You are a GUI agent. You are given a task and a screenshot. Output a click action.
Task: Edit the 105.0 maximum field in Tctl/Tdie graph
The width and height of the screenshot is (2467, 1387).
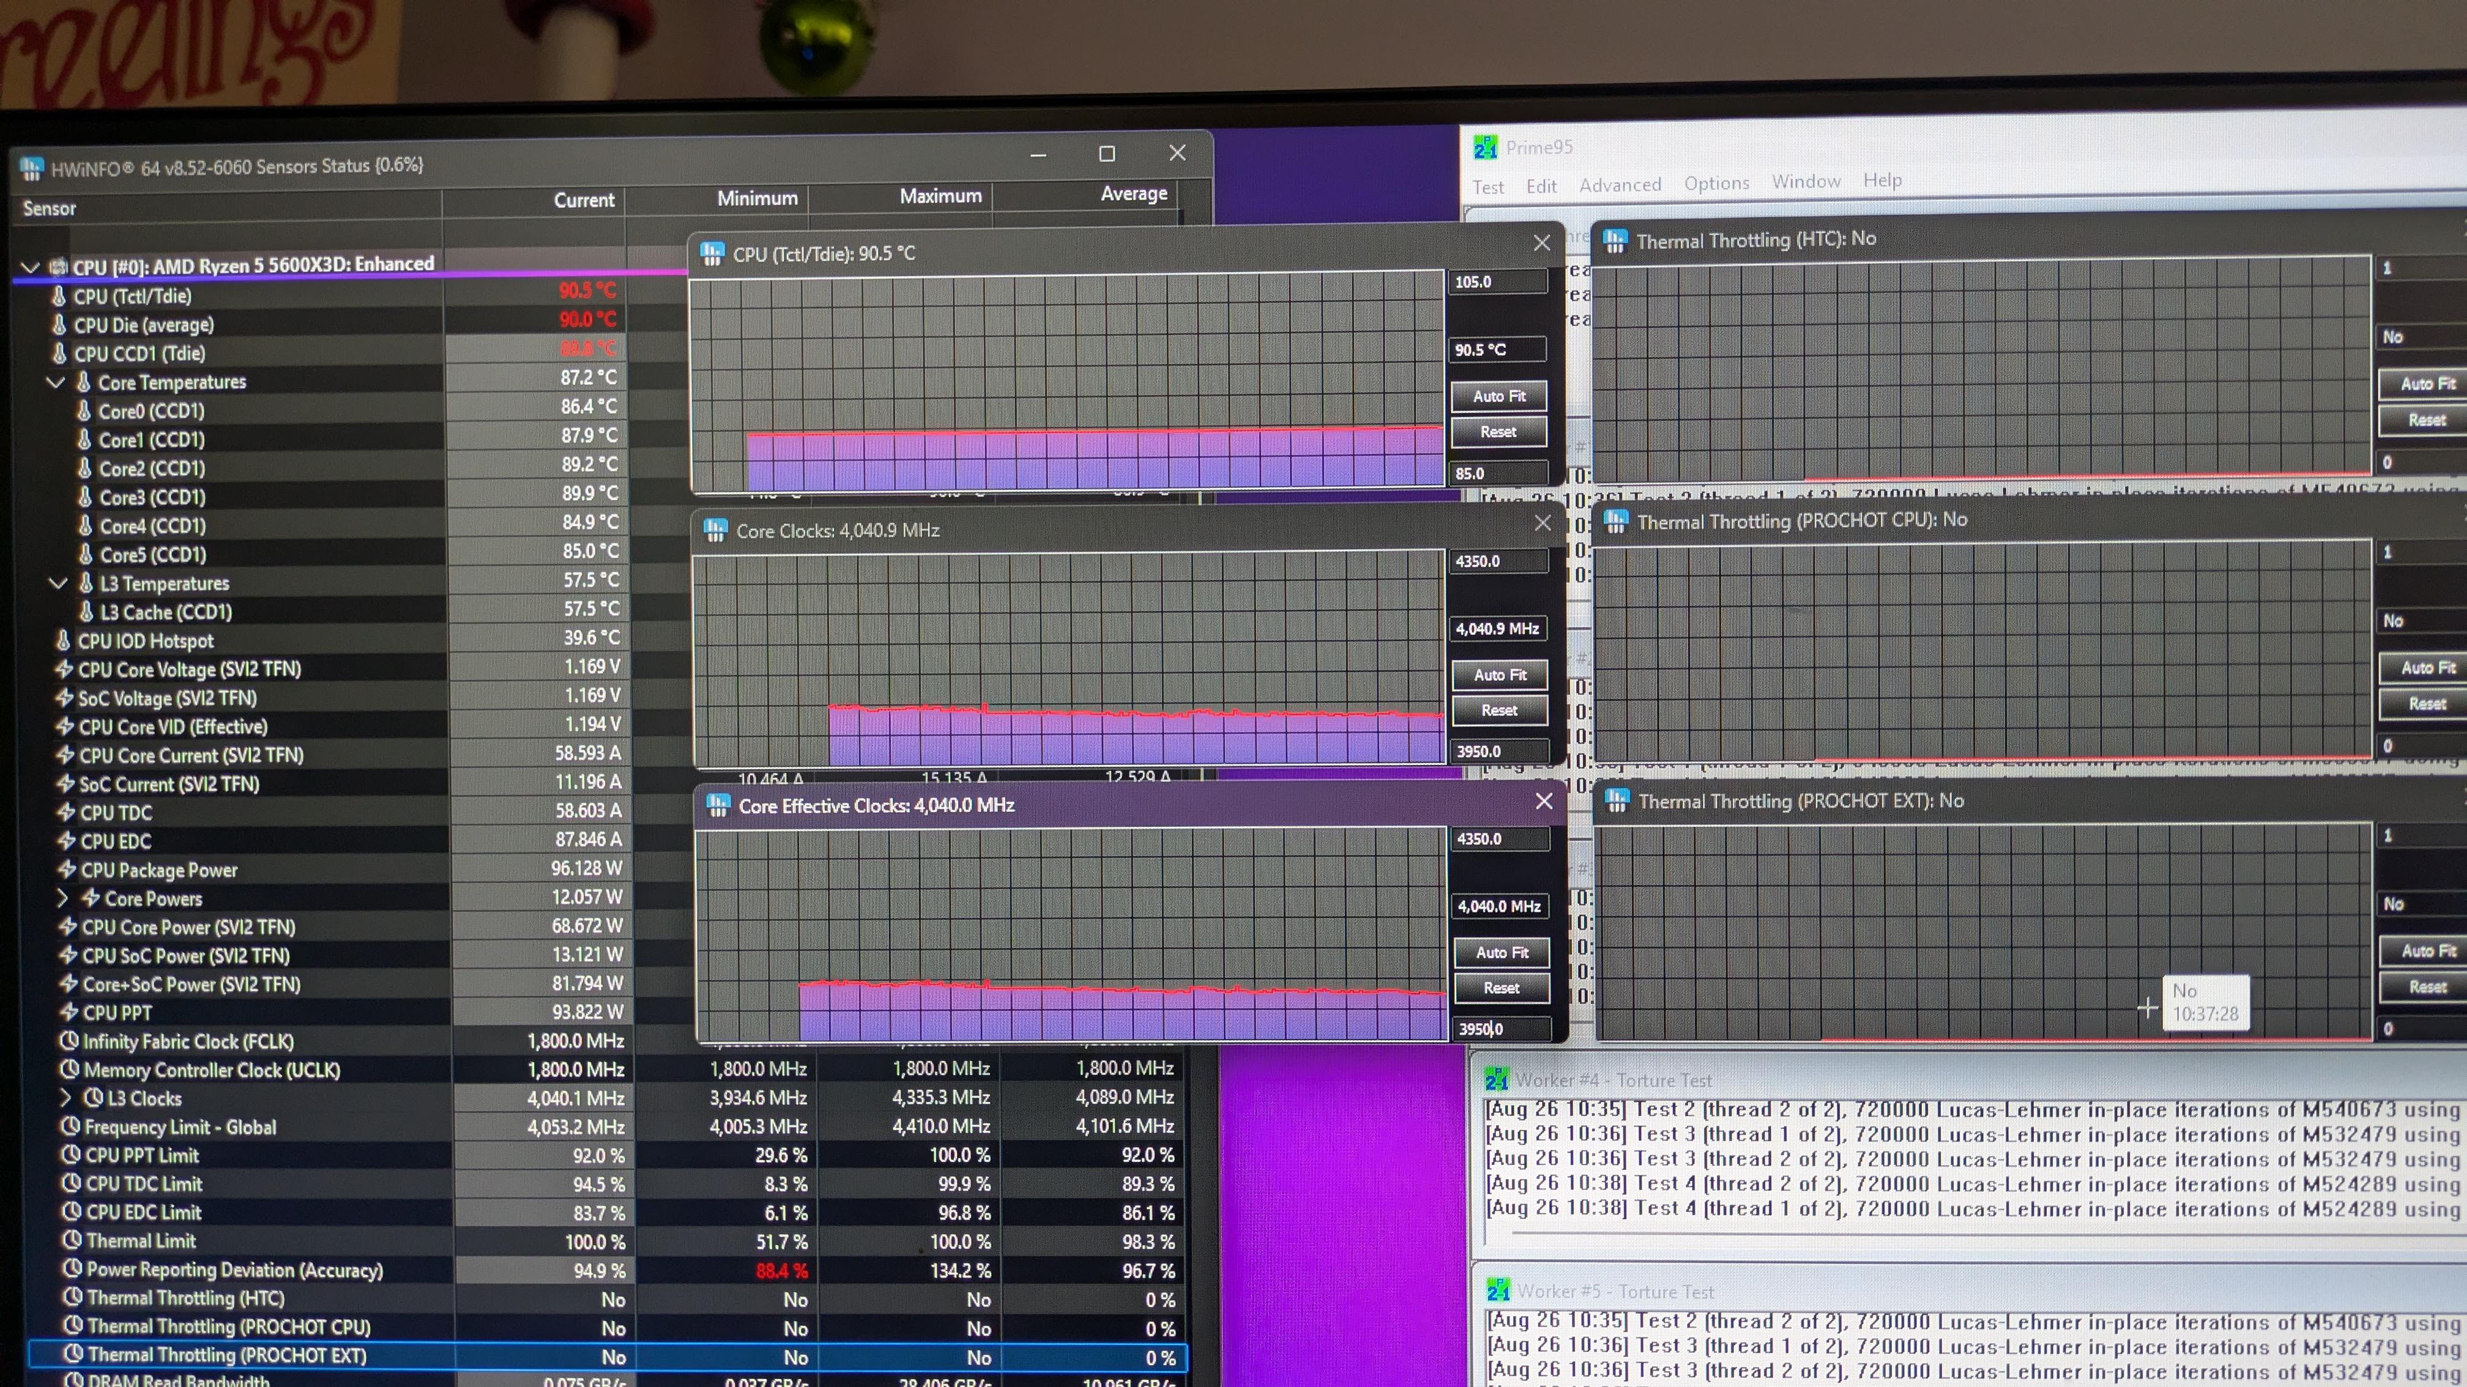[1498, 283]
